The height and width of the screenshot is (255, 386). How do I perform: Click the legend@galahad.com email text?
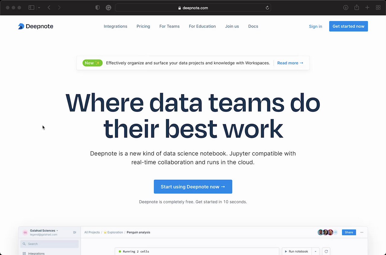tap(43, 235)
